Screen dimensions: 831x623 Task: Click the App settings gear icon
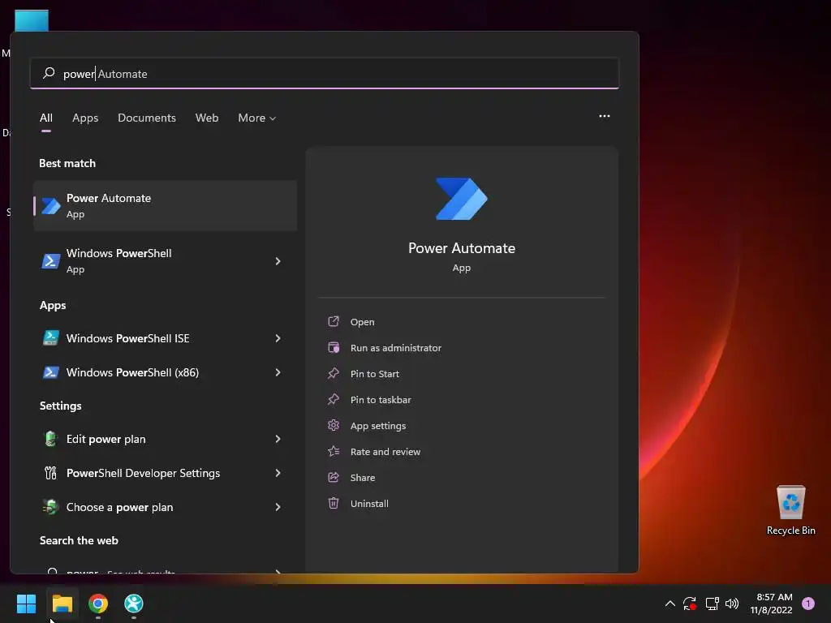pos(334,425)
